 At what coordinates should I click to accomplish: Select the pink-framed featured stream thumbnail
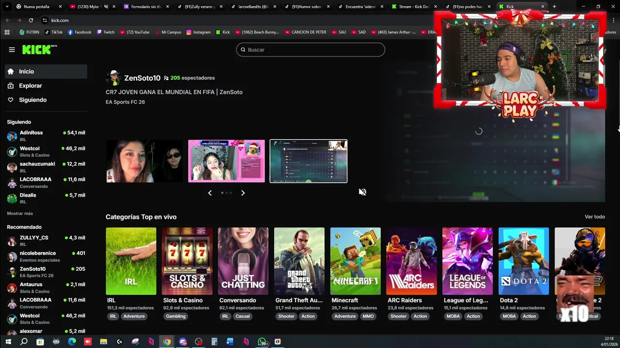pyautogui.click(x=227, y=161)
